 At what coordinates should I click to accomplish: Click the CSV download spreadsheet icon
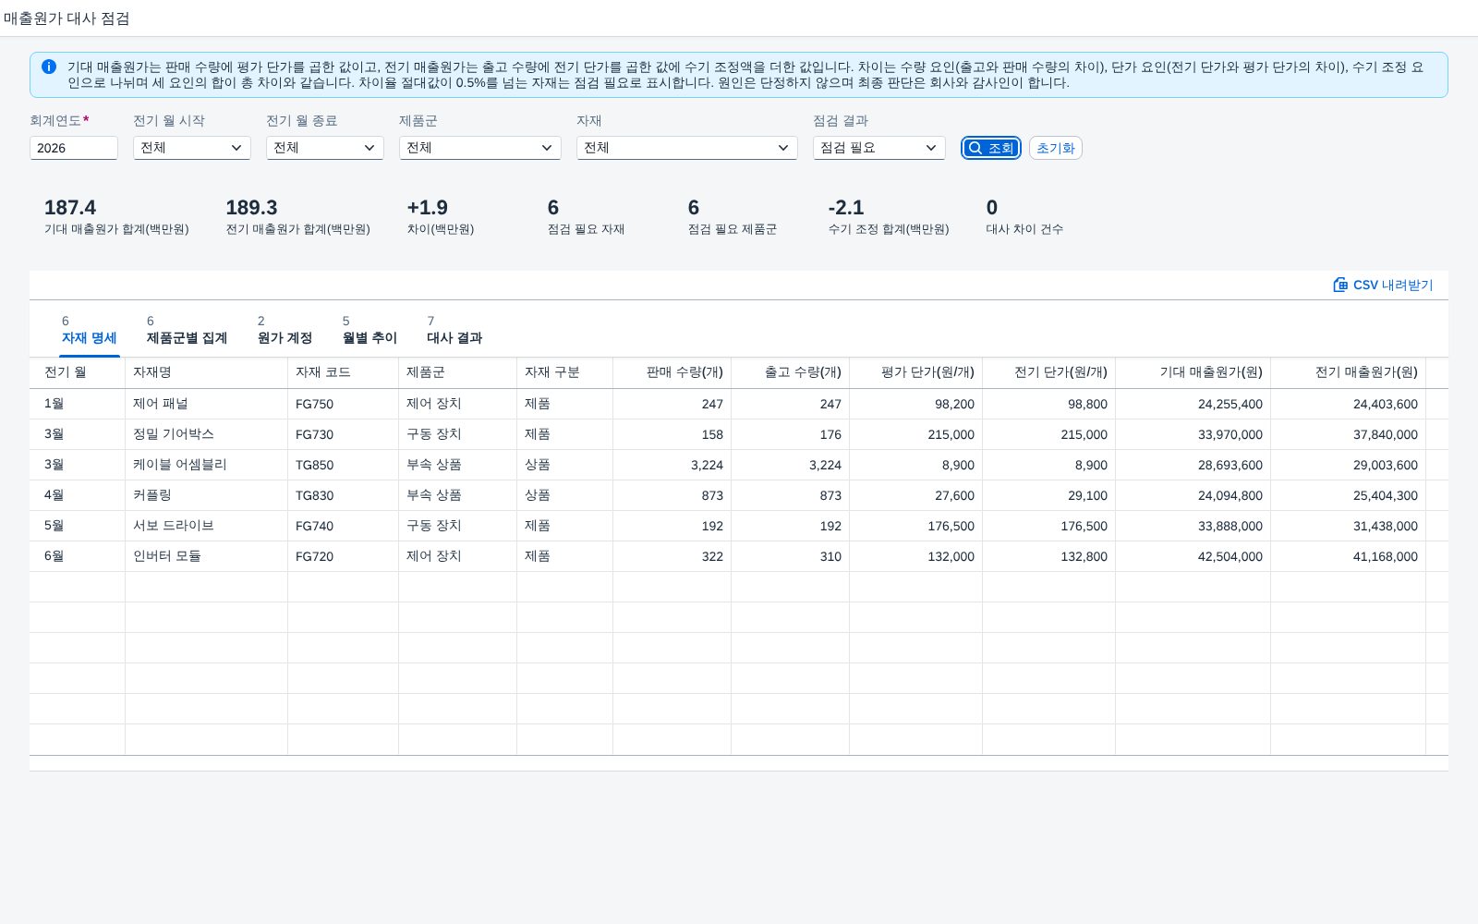click(1340, 285)
